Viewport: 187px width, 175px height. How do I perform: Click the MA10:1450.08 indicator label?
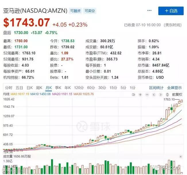coord(41,94)
